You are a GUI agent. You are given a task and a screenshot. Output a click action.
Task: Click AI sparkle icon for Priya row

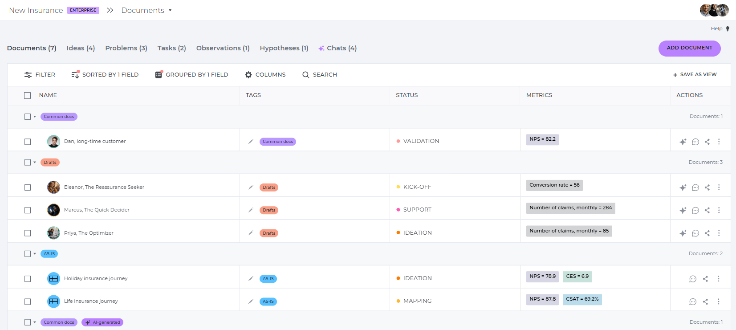tap(683, 233)
